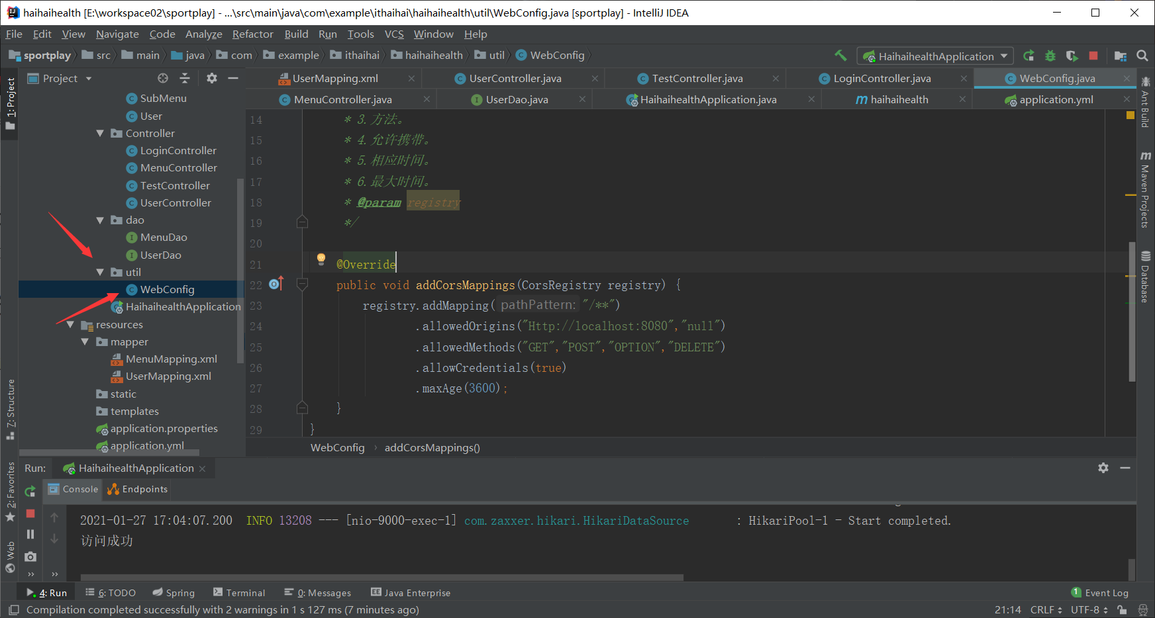Collapse the dao folder
The image size is (1155, 618).
point(100,220)
